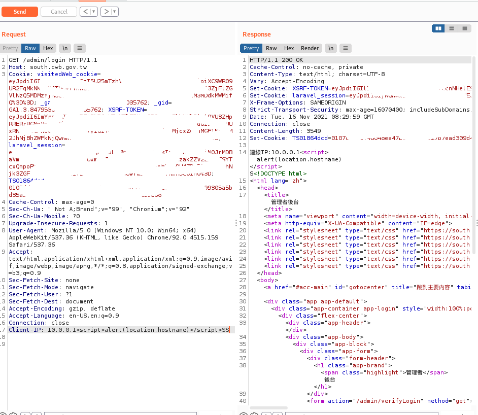Click 'alert(location.hostname)' in response body
This screenshot has width=478, height=415.
[x=299, y=159]
